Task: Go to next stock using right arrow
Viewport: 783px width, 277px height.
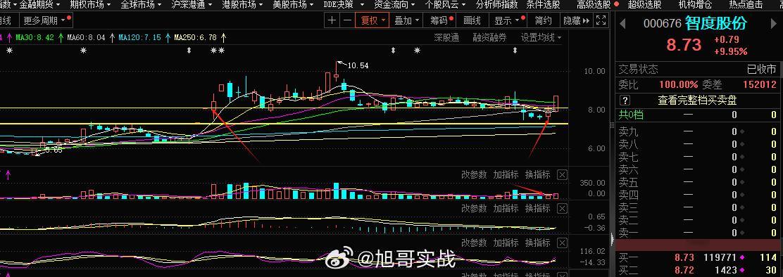Action: (x=774, y=23)
